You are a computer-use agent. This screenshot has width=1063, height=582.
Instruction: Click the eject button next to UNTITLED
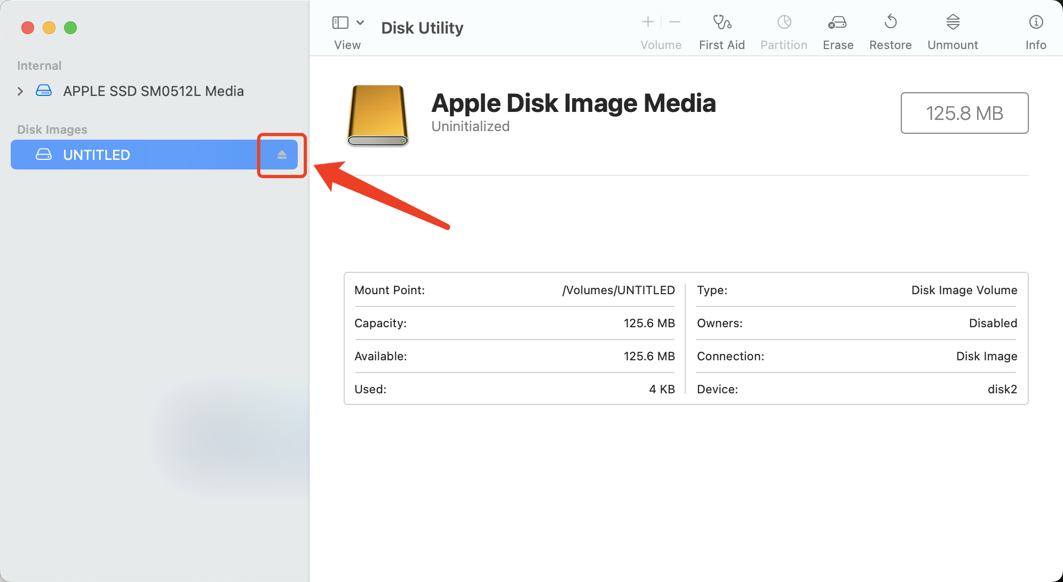click(x=282, y=154)
